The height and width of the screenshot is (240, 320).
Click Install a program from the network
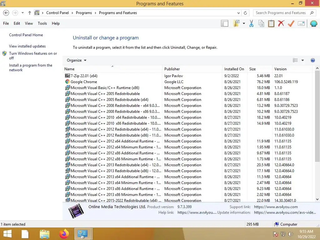(31, 67)
